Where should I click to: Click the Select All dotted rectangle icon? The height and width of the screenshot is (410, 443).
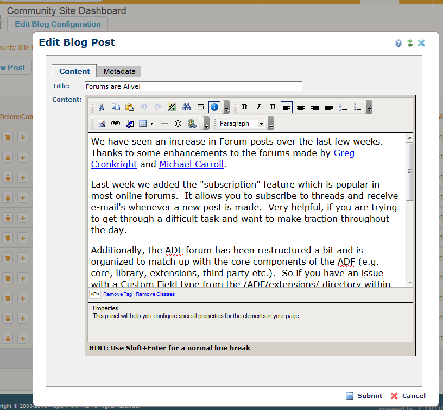(200, 107)
